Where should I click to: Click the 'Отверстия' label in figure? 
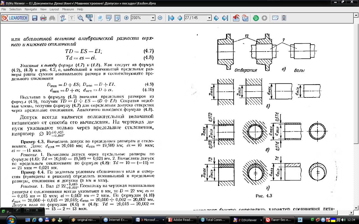[246, 70]
